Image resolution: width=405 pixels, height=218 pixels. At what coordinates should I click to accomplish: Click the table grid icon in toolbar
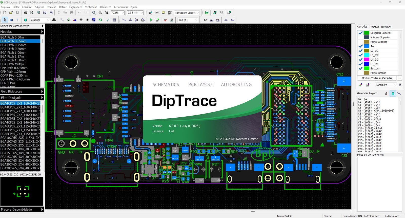coord(114,20)
